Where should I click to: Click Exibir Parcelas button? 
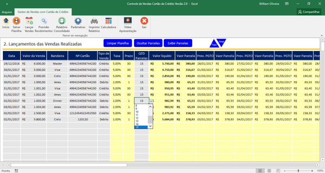point(178,43)
